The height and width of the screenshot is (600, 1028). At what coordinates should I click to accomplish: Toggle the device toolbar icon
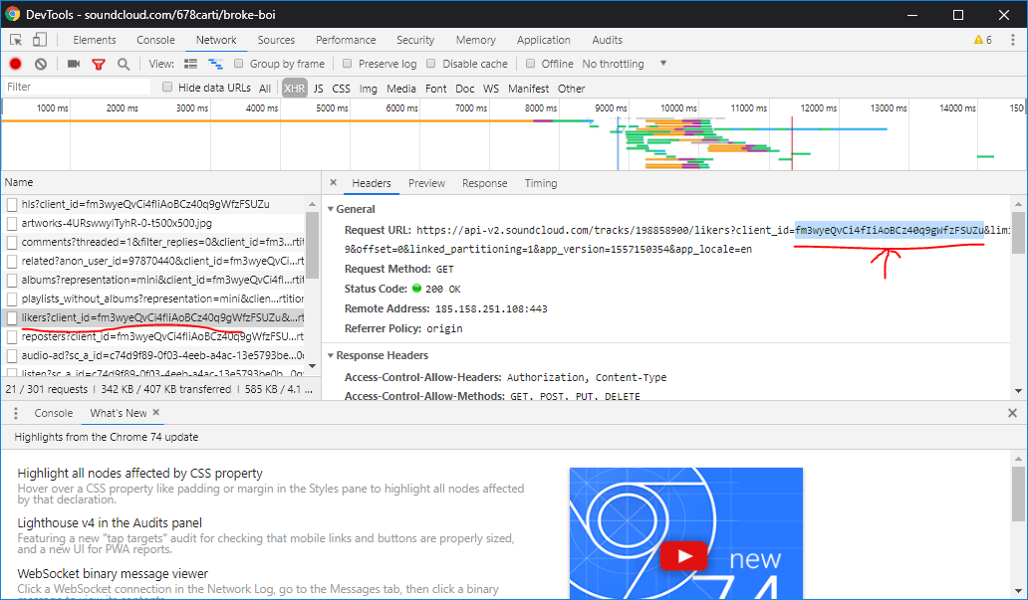click(x=39, y=40)
